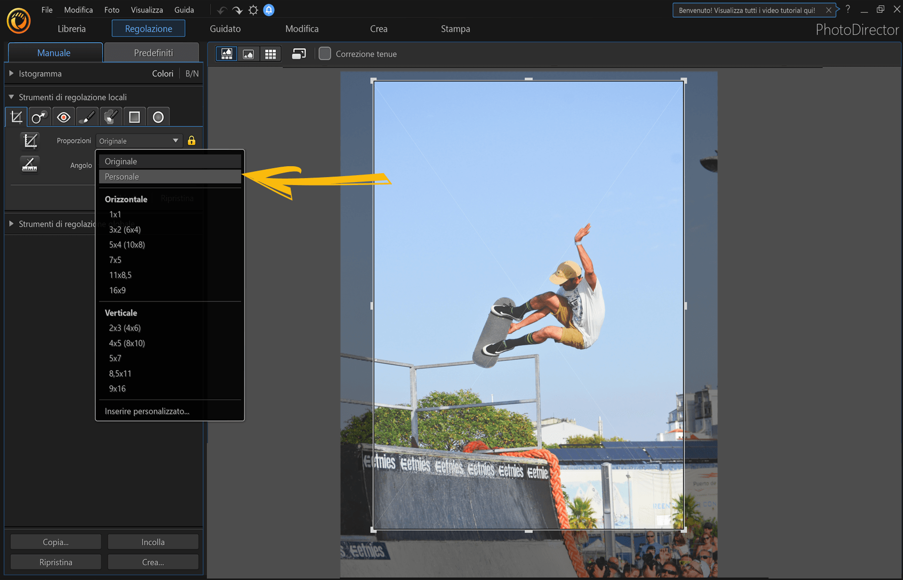Click the PhotoDirector logo icon
Screen dimensions: 903x580
pyautogui.click(x=18, y=21)
